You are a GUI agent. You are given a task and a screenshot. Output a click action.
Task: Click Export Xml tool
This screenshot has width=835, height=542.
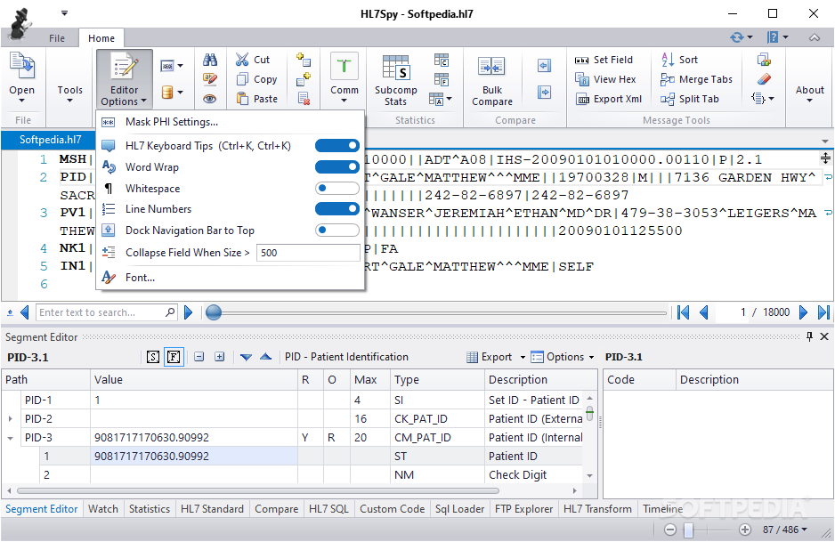609,99
